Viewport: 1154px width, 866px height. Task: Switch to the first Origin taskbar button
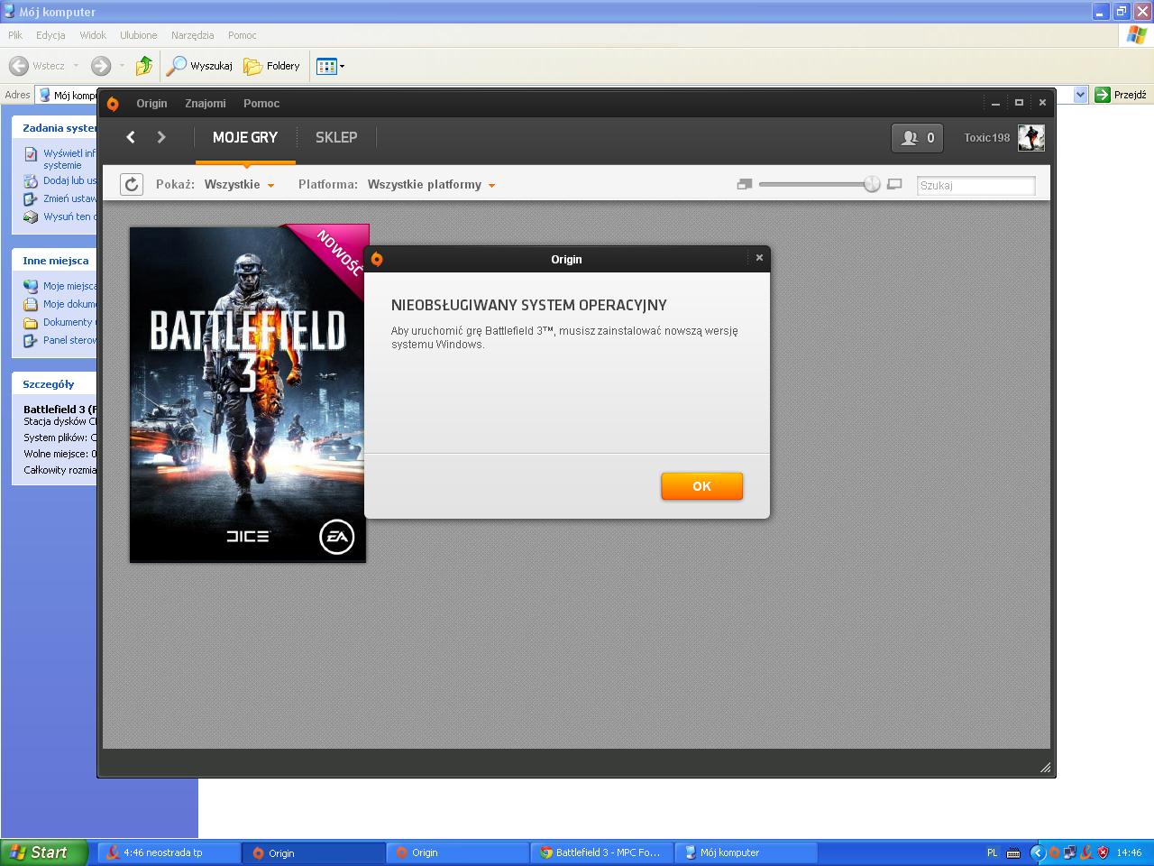click(x=314, y=852)
